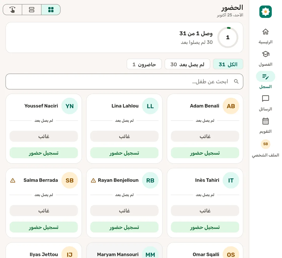
Task: Open الملف الشخصي SB avatar
Action: pos(265,144)
